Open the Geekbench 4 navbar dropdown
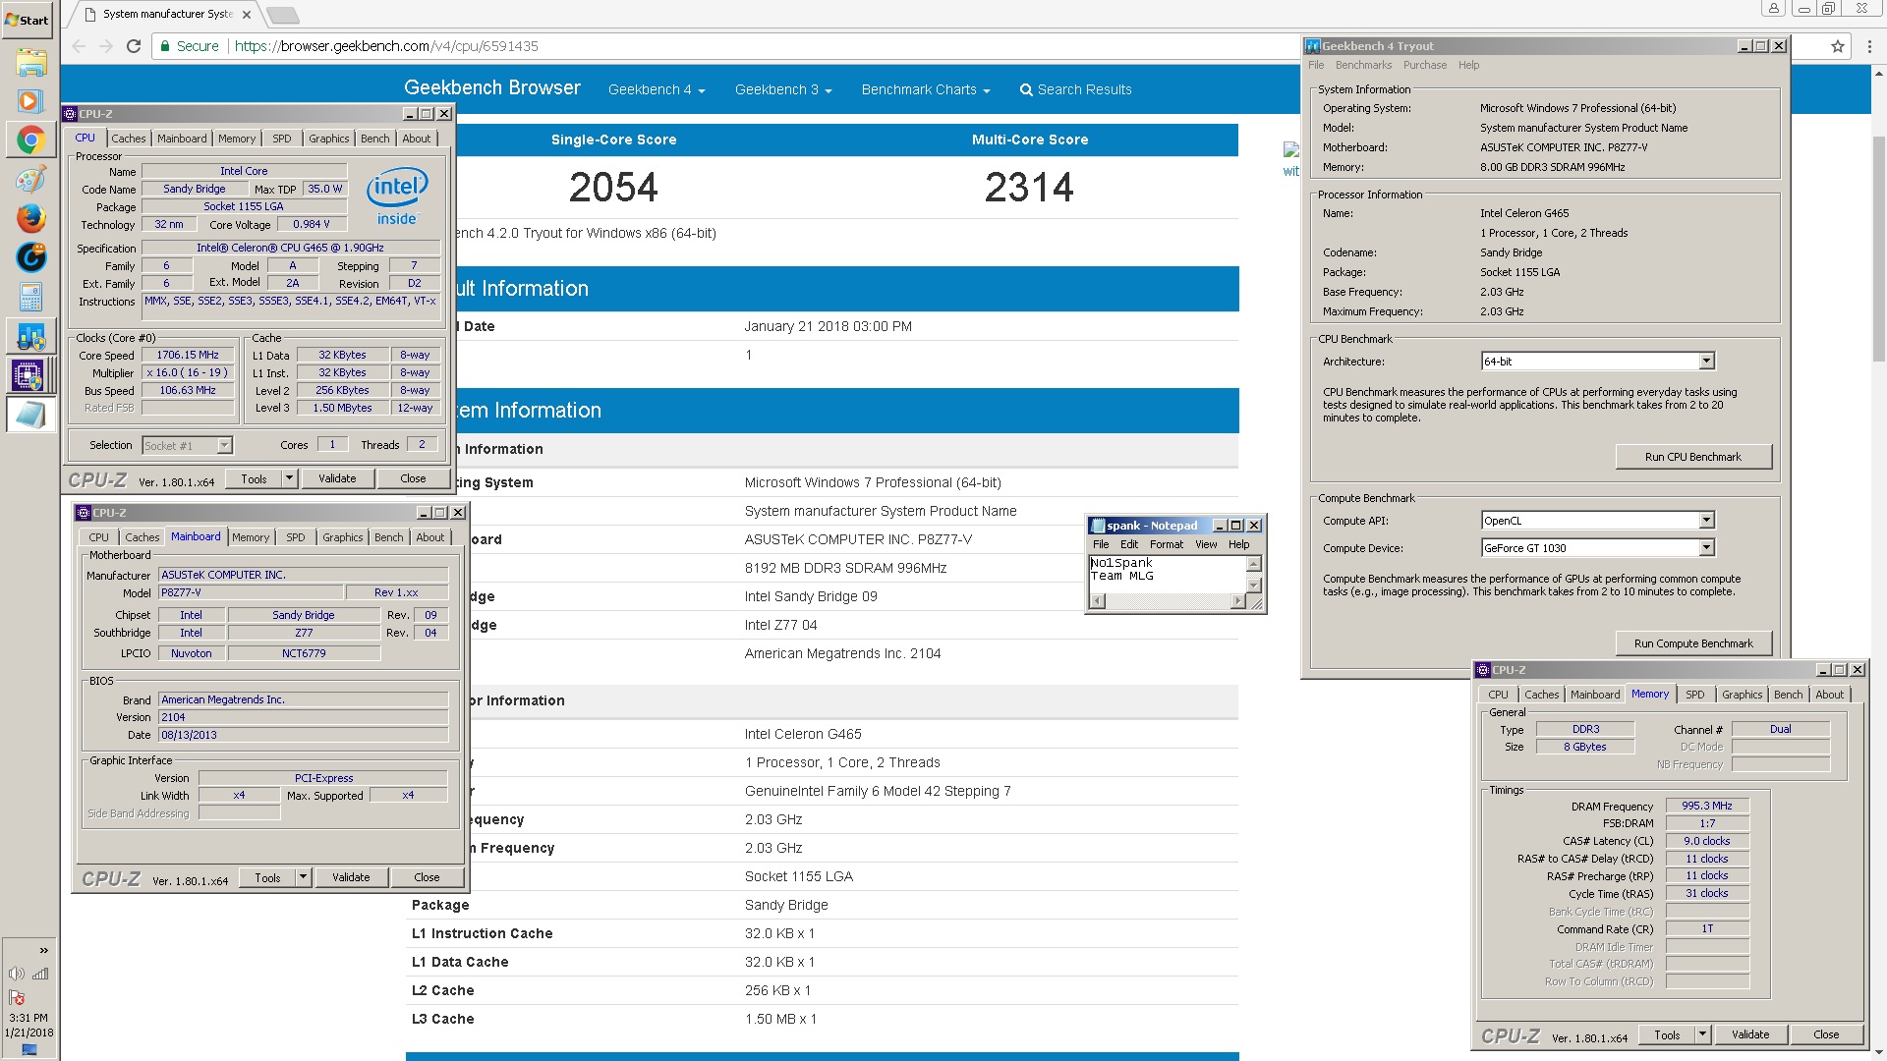 [x=657, y=89]
